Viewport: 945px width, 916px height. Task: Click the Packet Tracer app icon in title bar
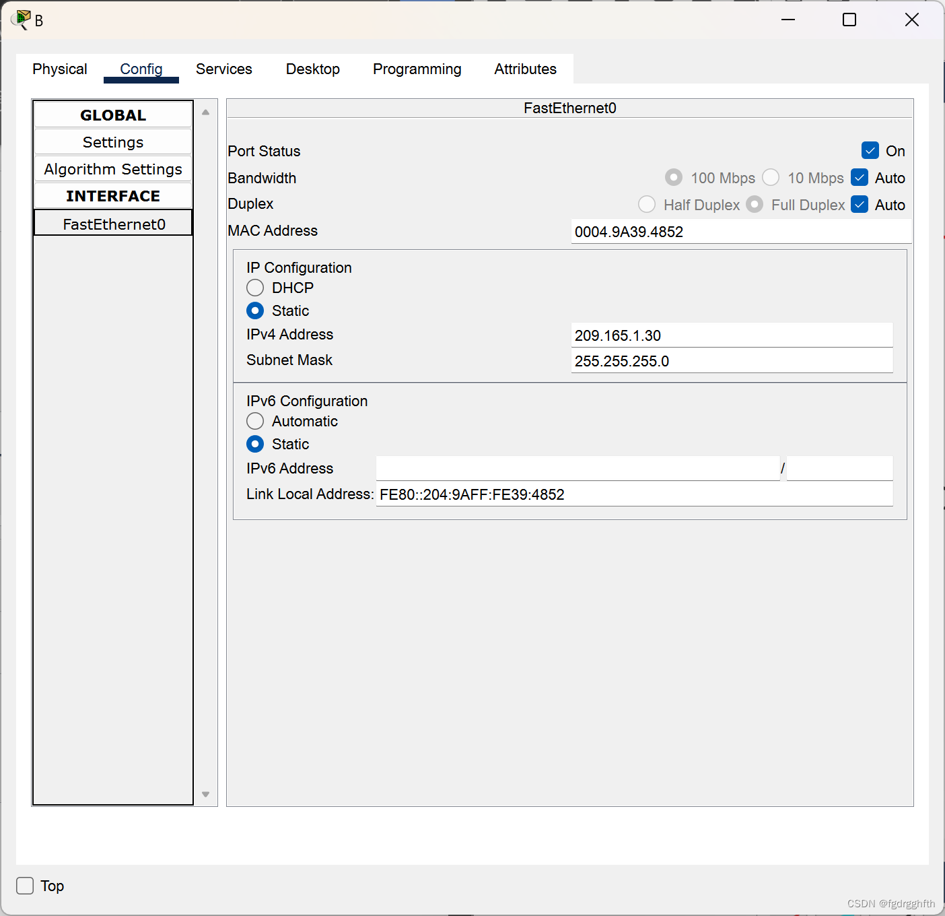(x=21, y=20)
